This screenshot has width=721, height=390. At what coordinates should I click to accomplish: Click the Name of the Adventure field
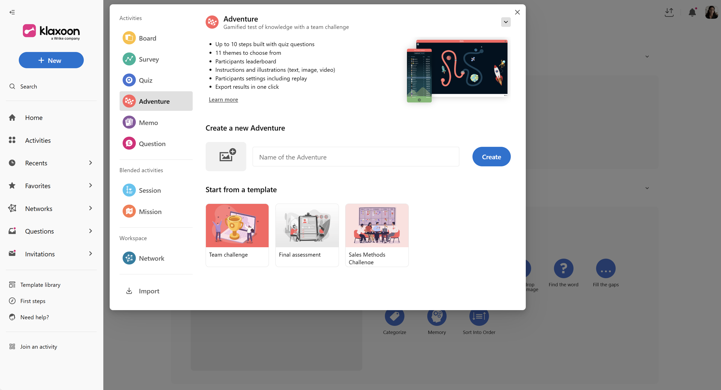point(355,157)
